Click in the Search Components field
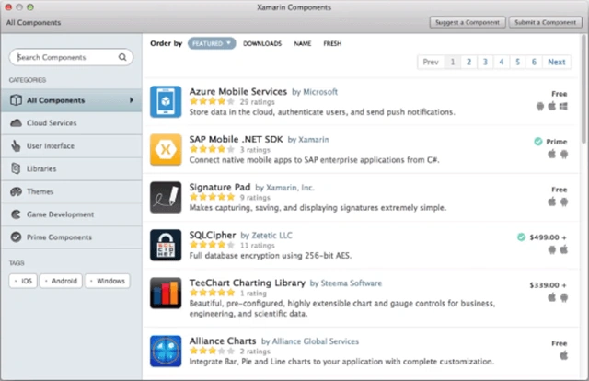The height and width of the screenshot is (381, 589). pos(71,57)
